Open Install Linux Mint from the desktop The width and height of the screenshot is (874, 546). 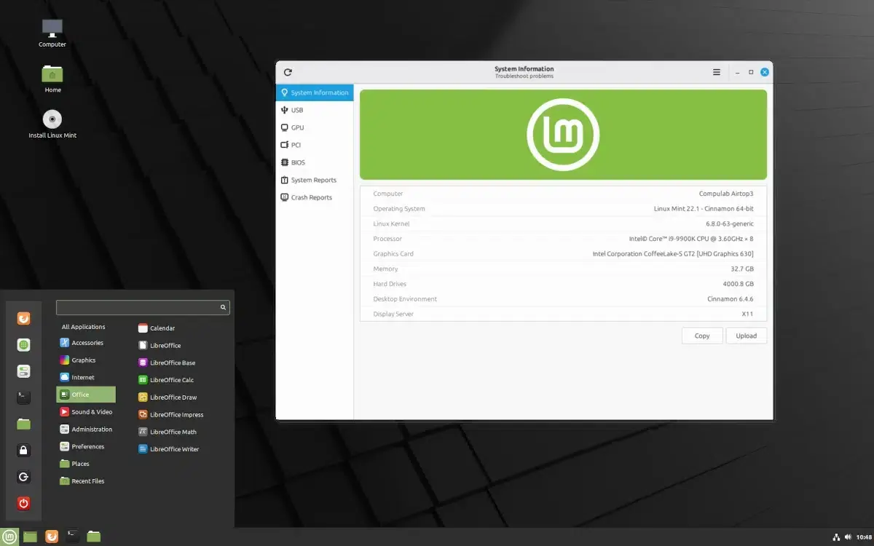click(x=52, y=119)
